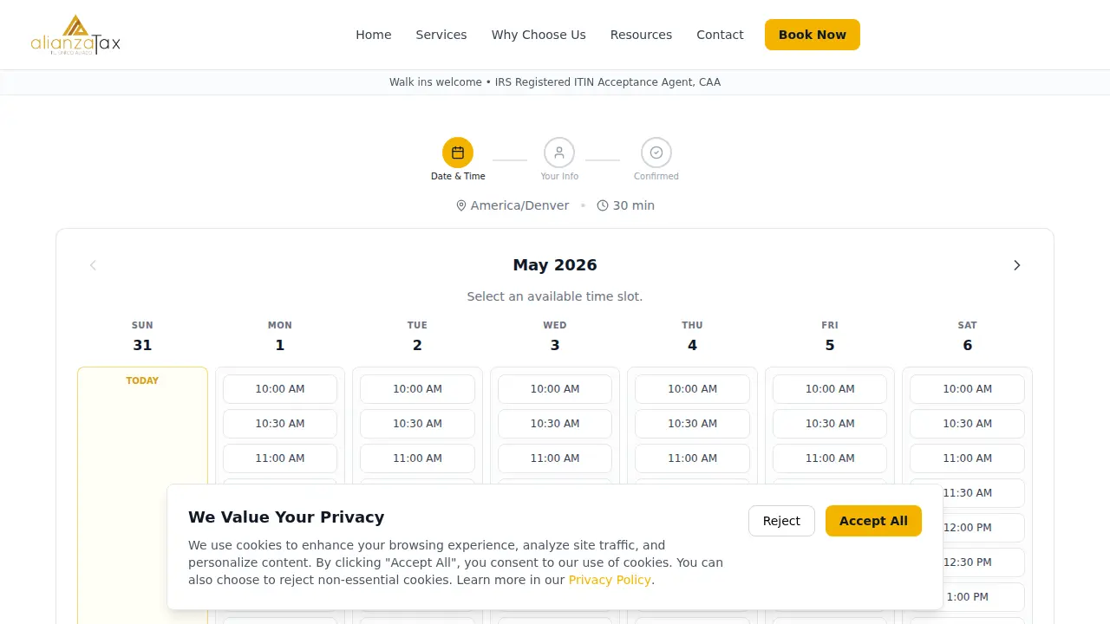The height and width of the screenshot is (624, 1110).
Task: Choose Saturday 10:30 AM slot
Action: [967, 424]
